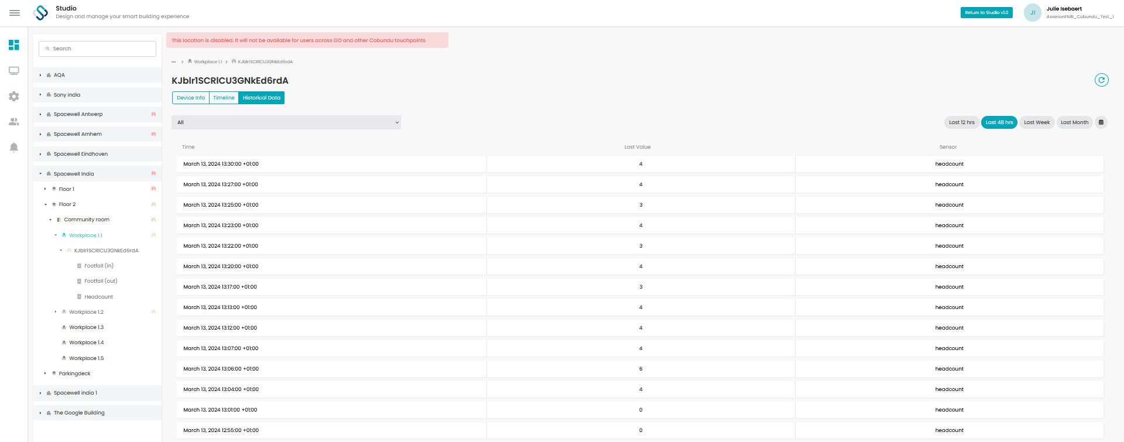This screenshot has width=1124, height=442.
Task: Open Workplace 1.4 in tree
Action: [86, 342]
